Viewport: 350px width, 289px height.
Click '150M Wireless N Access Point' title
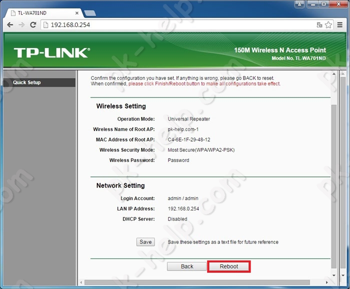pyautogui.click(x=280, y=50)
